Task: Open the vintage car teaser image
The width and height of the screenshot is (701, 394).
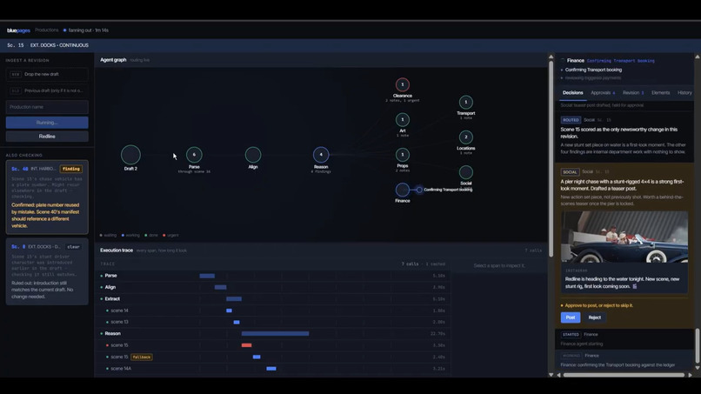Action: tap(624, 237)
